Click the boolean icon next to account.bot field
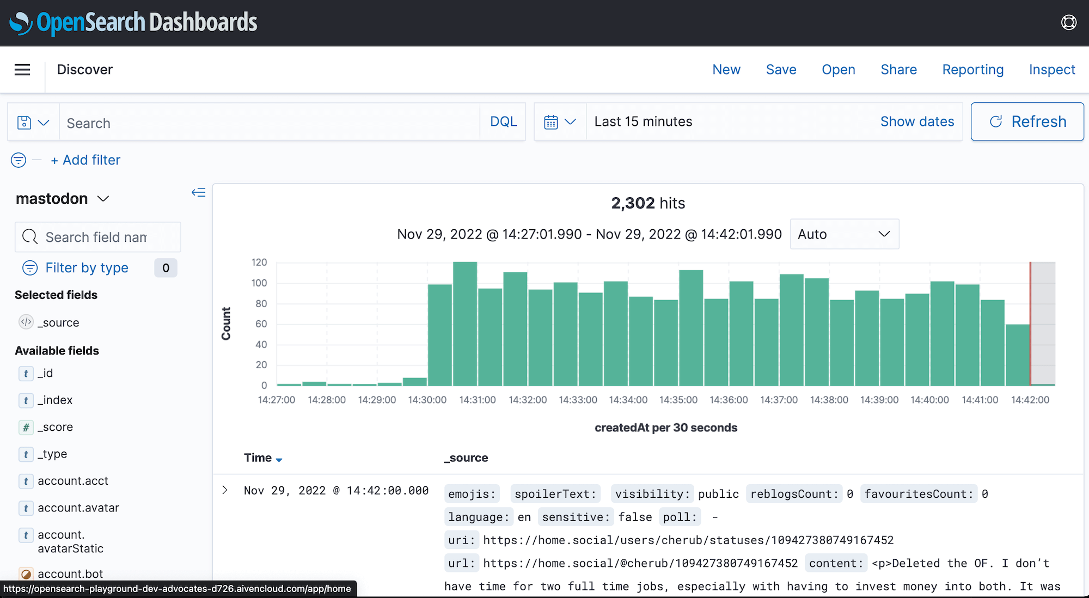The image size is (1089, 598). coord(26,573)
